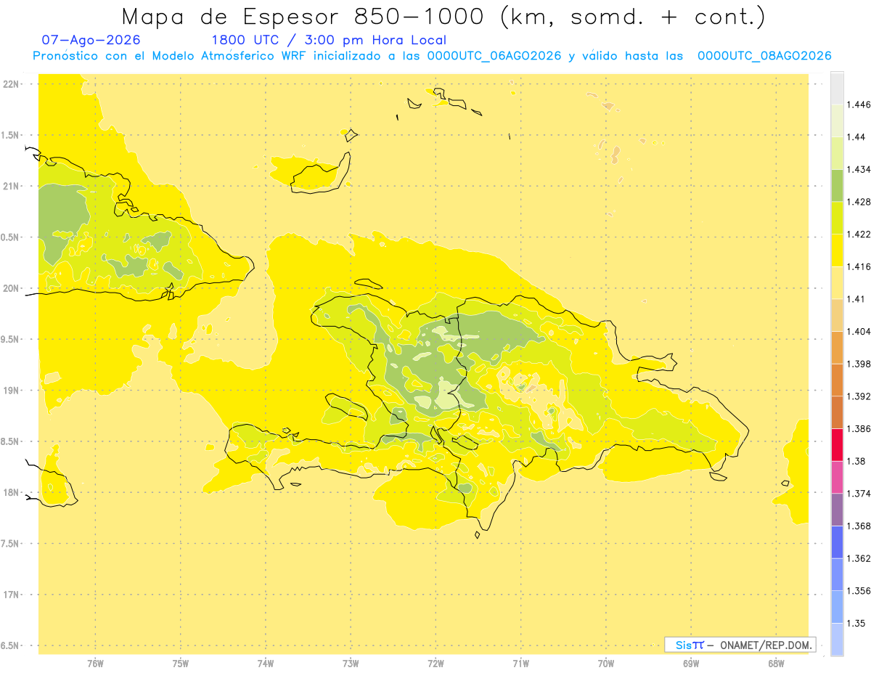Image resolution: width=871 pixels, height=673 pixels.
Task: Click the tan legend swatch between 1.404 and 1.41
Action: (x=837, y=315)
